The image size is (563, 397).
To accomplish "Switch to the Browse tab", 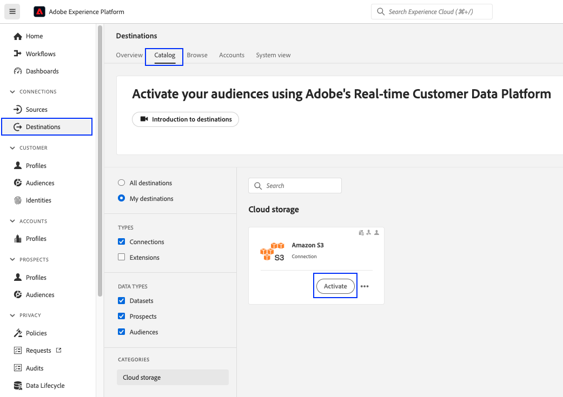I will click(197, 55).
